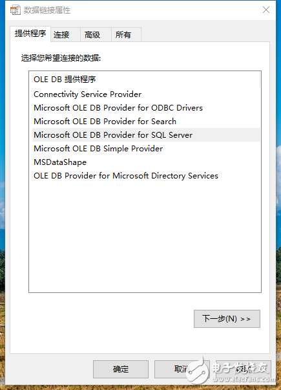The width and height of the screenshot is (281, 390).
Task: Close the 数据链接属性 dialog
Action: (x=266, y=10)
